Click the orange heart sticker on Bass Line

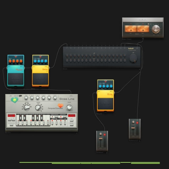click(60, 106)
